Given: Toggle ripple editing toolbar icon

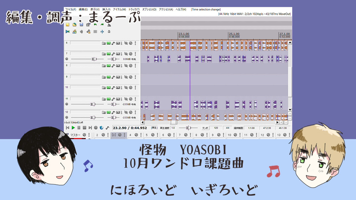Looking at the screenshot, I should point(81,31).
